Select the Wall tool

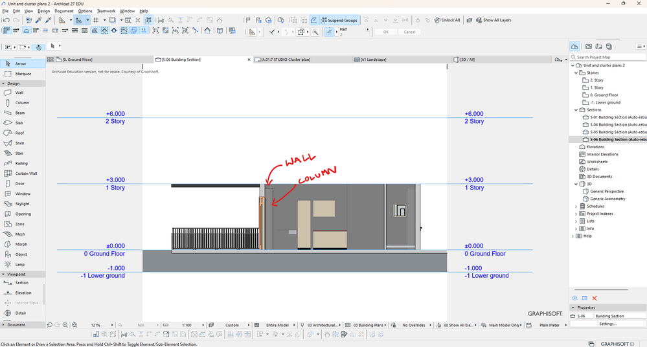coord(19,93)
